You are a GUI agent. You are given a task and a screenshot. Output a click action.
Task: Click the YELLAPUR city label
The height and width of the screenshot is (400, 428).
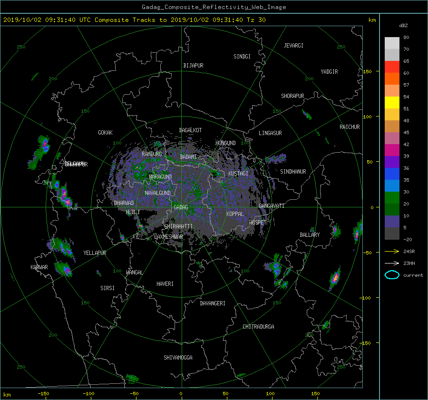click(x=95, y=253)
